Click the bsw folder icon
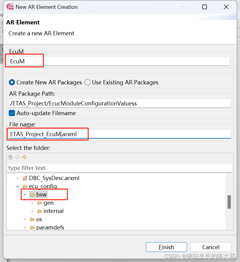Viewport: 240px width, 262px height. point(32,194)
